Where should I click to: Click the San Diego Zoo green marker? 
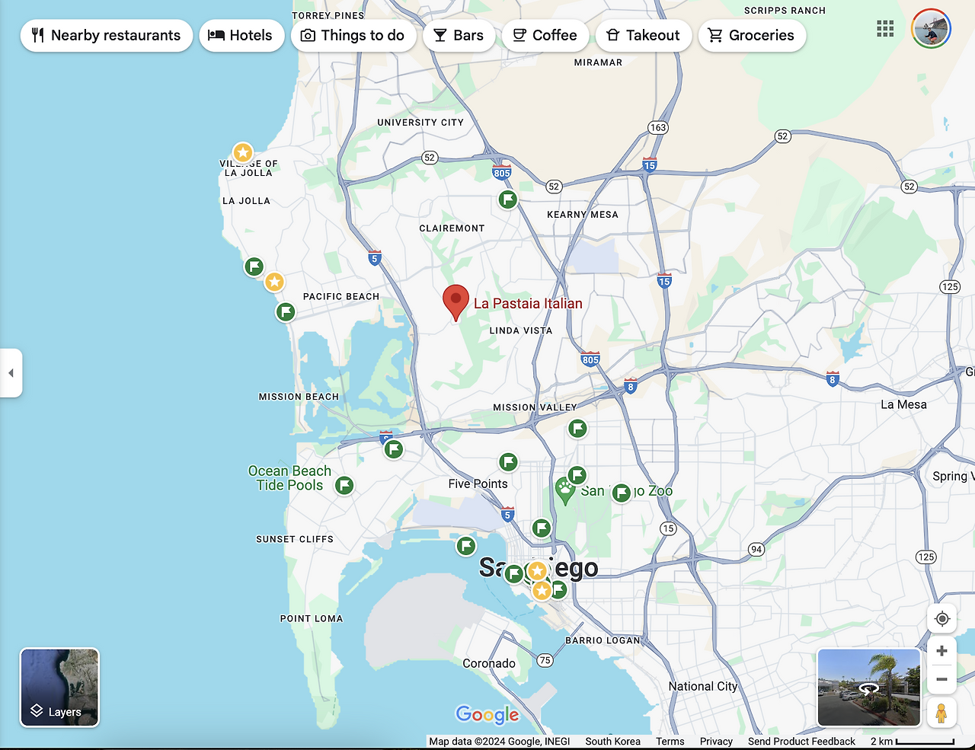621,493
